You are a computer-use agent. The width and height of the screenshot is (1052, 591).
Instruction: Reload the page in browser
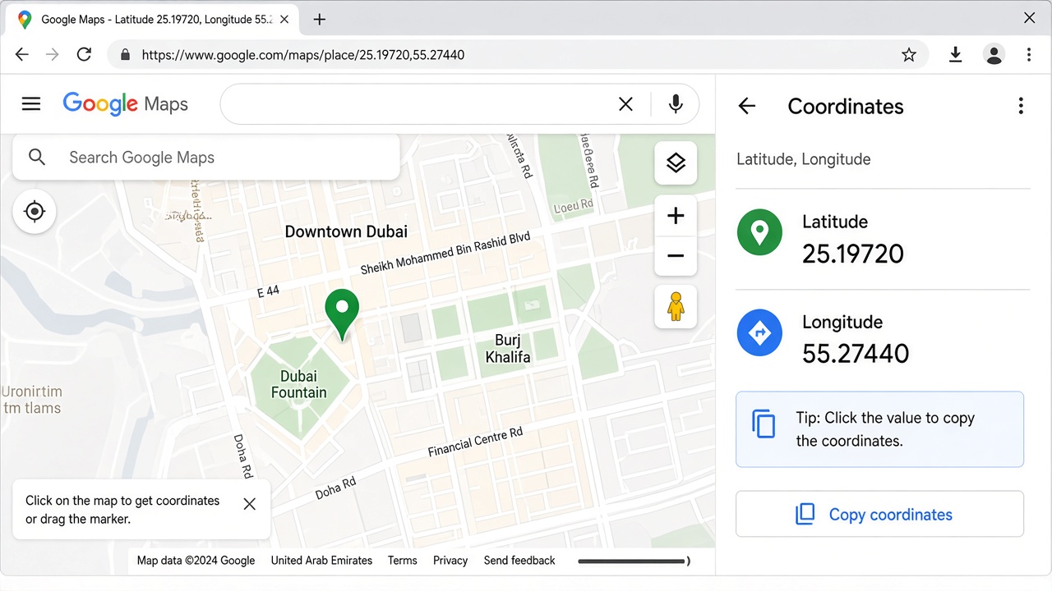click(x=84, y=54)
